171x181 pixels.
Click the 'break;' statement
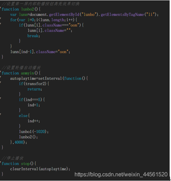click(34, 36)
